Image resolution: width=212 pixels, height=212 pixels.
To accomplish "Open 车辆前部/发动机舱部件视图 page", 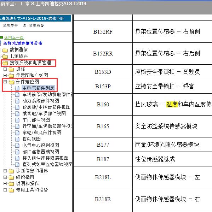I will click(47, 94).
